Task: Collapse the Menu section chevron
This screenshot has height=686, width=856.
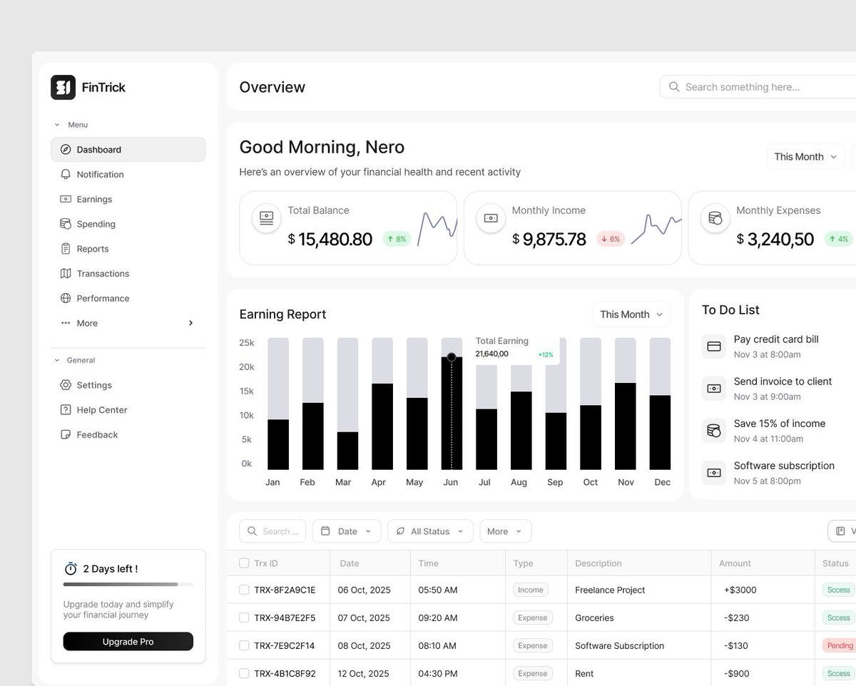Action: tap(57, 125)
